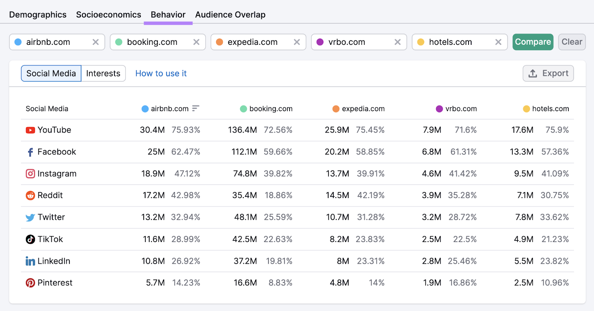Click the 16.86% vrbo Pinterest percentage
This screenshot has height=311, width=594.
click(x=463, y=283)
